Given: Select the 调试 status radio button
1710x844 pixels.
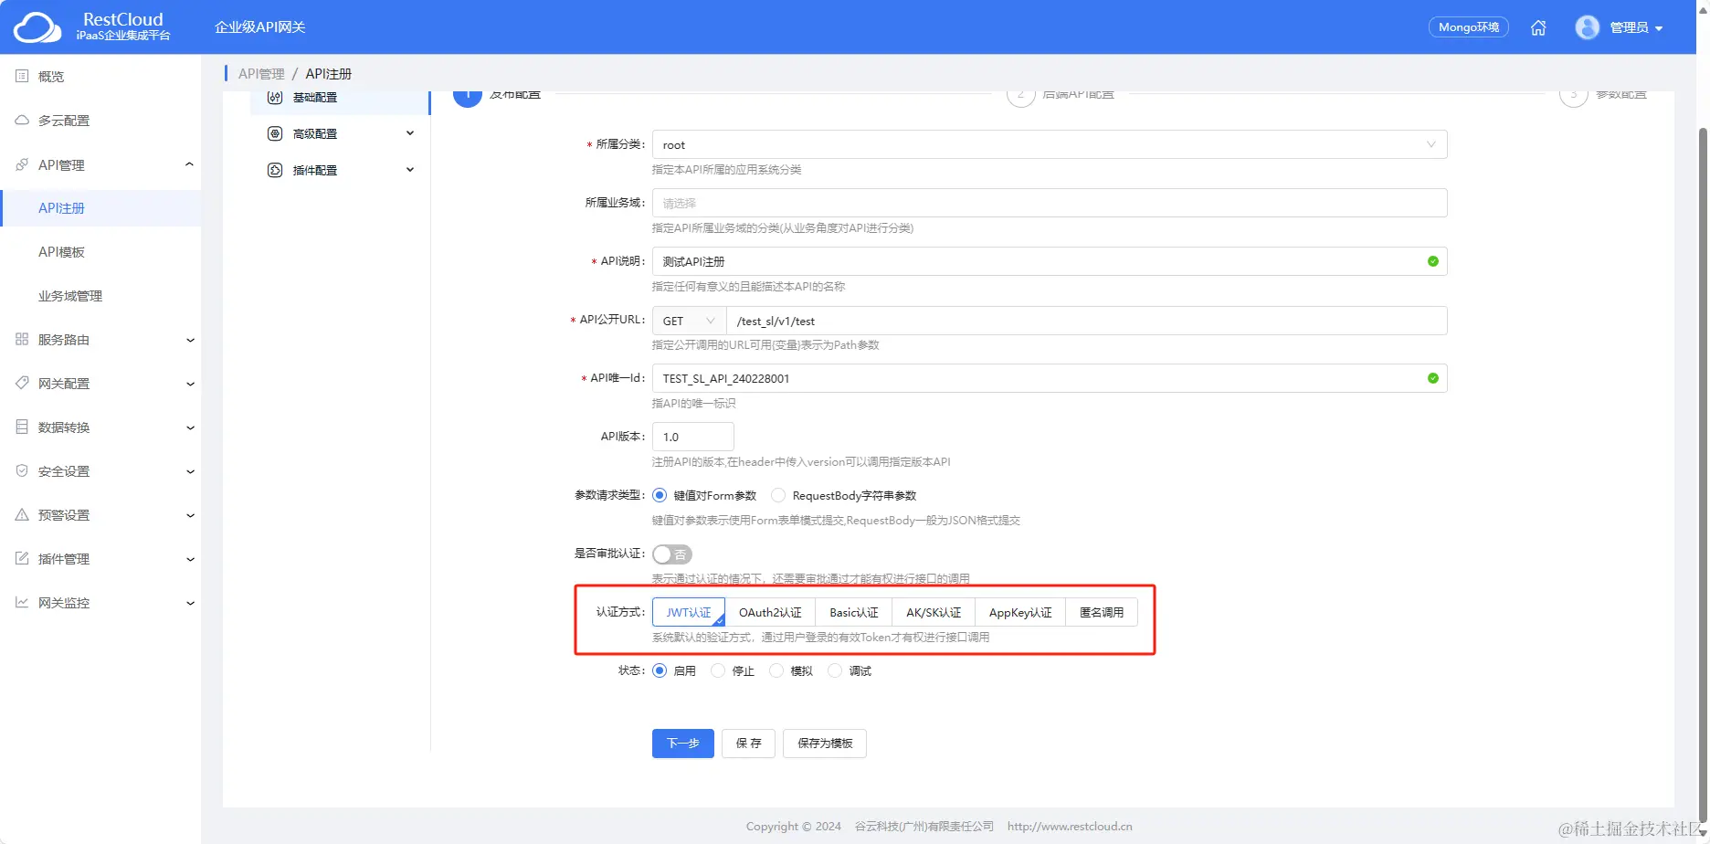Looking at the screenshot, I should (x=834, y=670).
